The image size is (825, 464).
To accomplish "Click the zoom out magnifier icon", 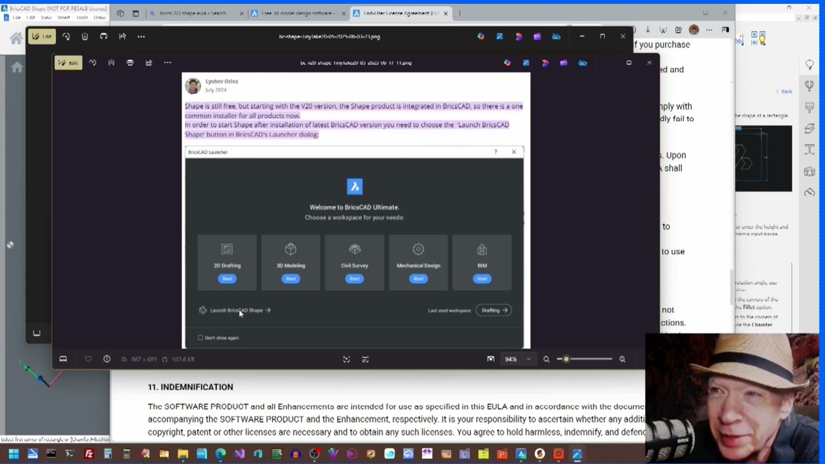I will 546,359.
